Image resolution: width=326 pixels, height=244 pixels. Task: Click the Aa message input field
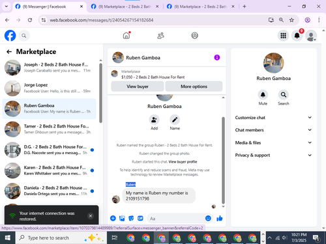click(176, 219)
